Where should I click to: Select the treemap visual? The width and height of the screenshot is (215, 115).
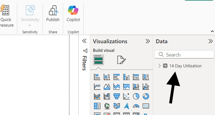(x=97, y=106)
